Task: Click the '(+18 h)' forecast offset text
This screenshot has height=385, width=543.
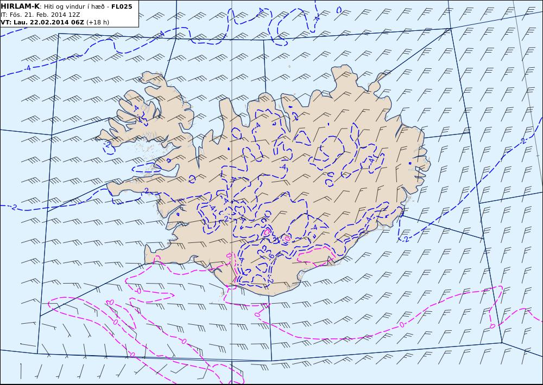Action: tap(98, 22)
